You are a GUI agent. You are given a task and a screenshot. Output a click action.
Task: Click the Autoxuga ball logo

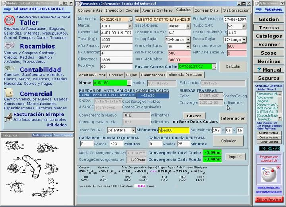coord(269,174)
